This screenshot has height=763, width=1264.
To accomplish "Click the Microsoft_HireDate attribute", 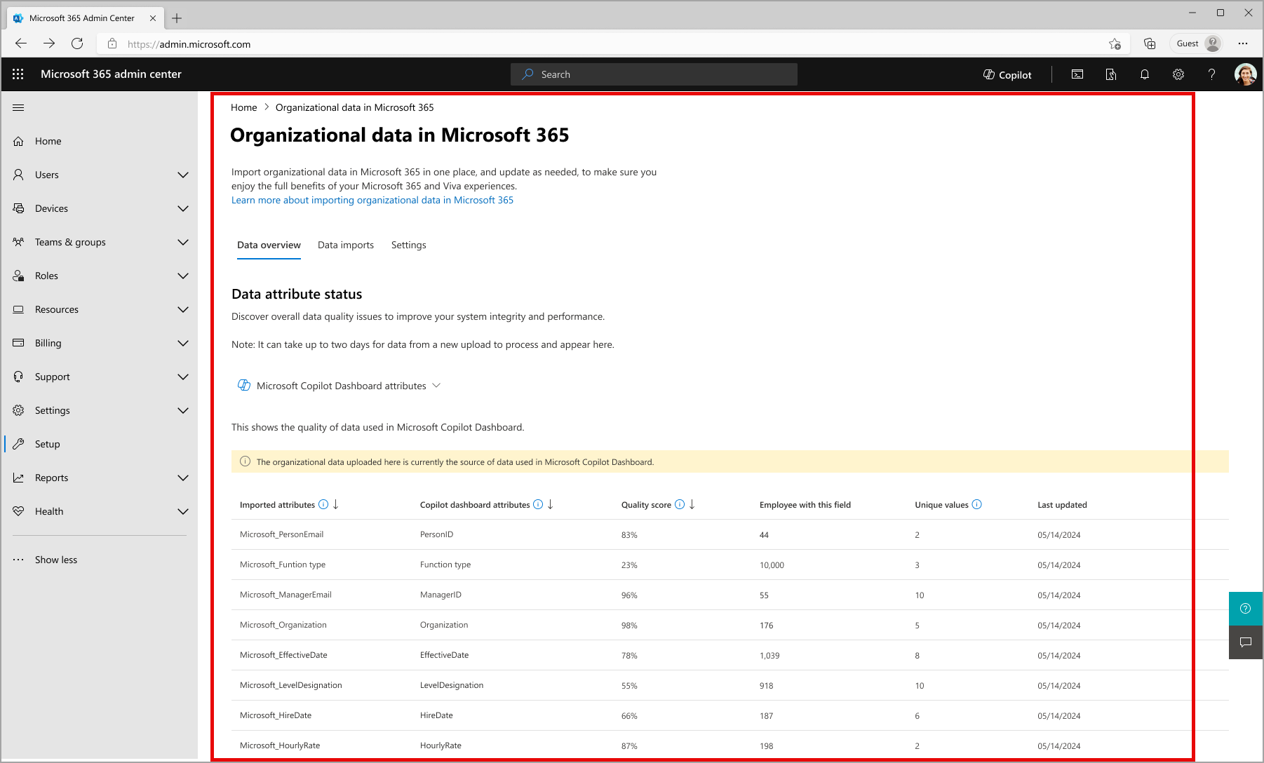I will coord(276,715).
